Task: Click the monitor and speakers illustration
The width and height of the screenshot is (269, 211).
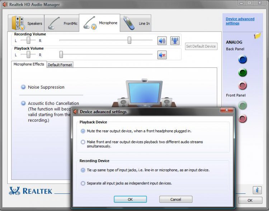Action: point(144,93)
